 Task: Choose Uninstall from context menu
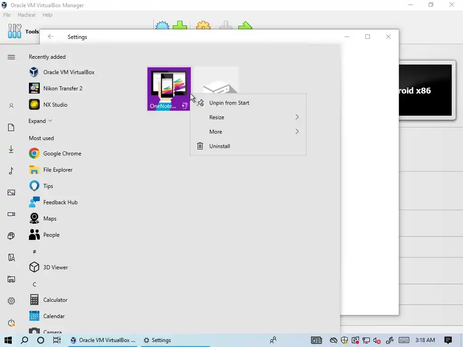click(248, 146)
